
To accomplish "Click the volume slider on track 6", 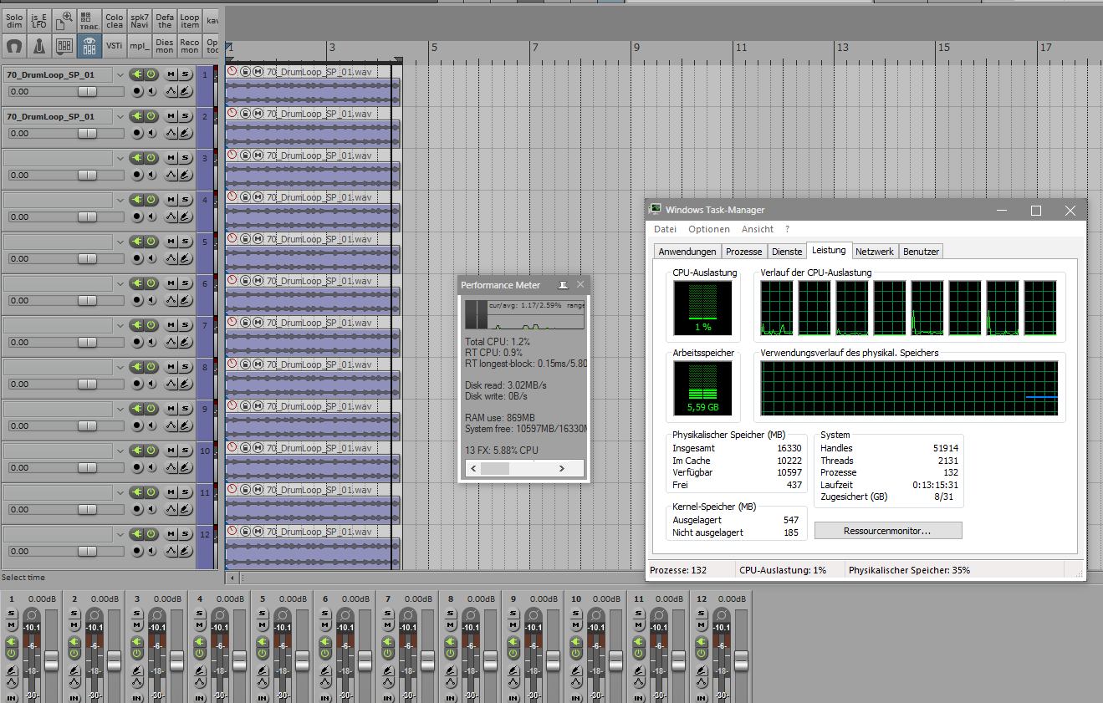I will pos(87,300).
